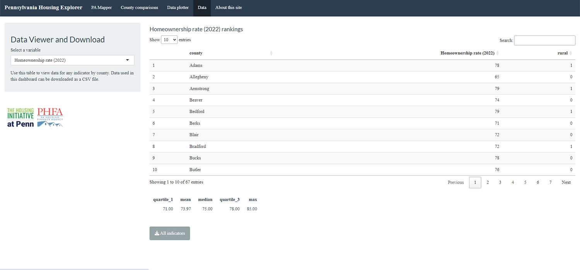The image size is (580, 270).
Task: Open the County comparisons page
Action: coord(139,7)
